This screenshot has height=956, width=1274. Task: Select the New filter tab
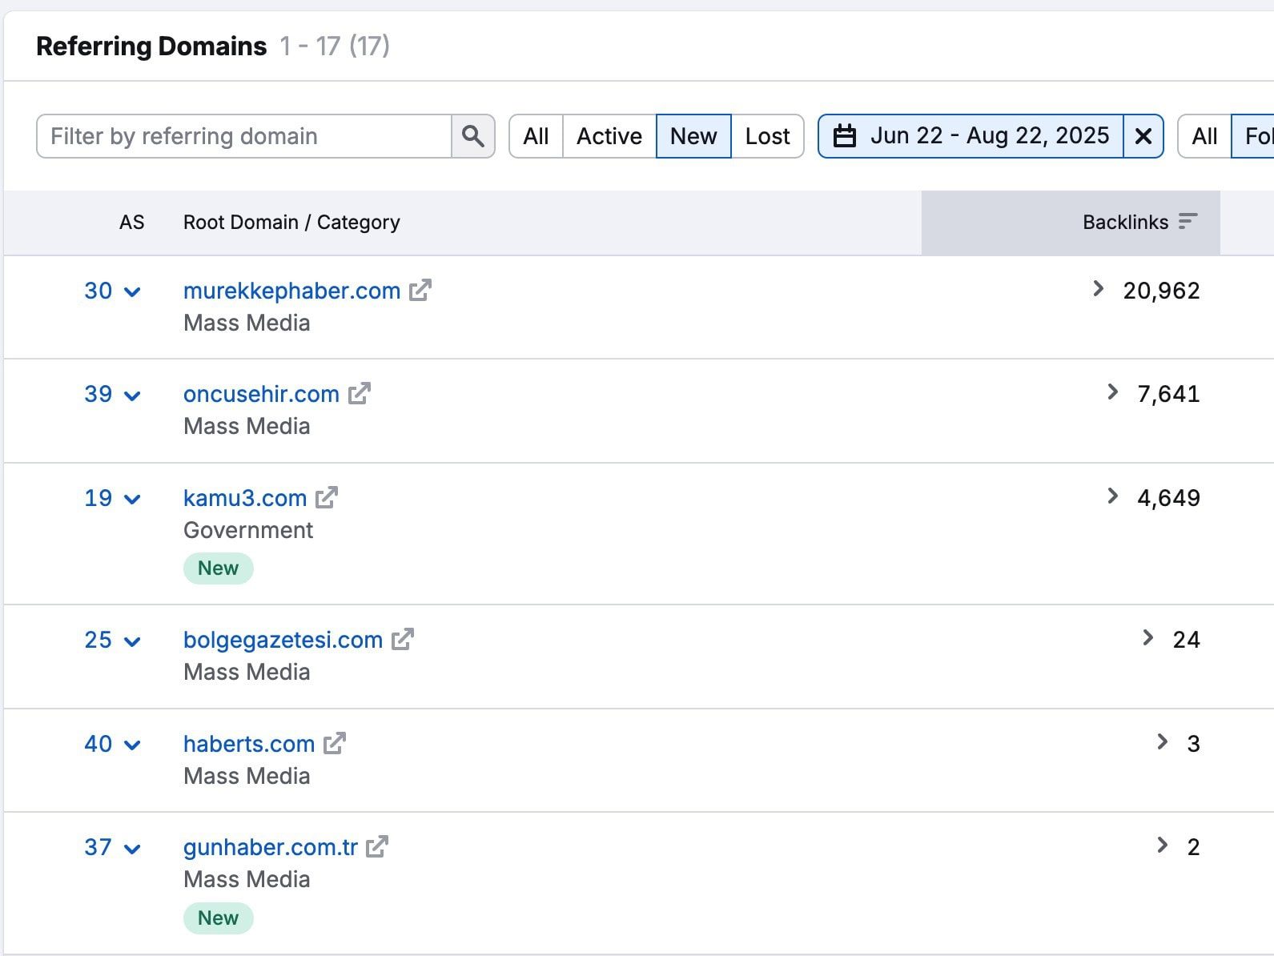point(693,136)
